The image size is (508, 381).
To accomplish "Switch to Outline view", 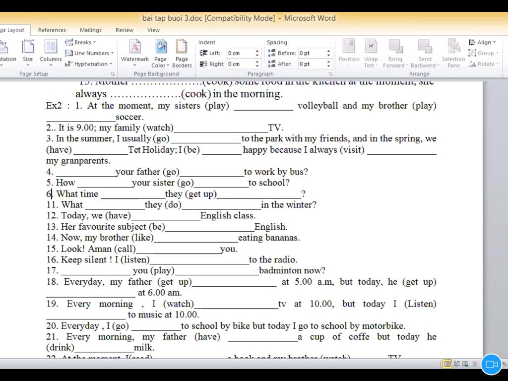I will click(x=474, y=364).
